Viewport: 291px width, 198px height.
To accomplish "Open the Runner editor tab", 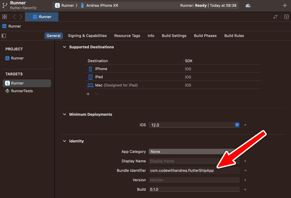I will (42, 17).
